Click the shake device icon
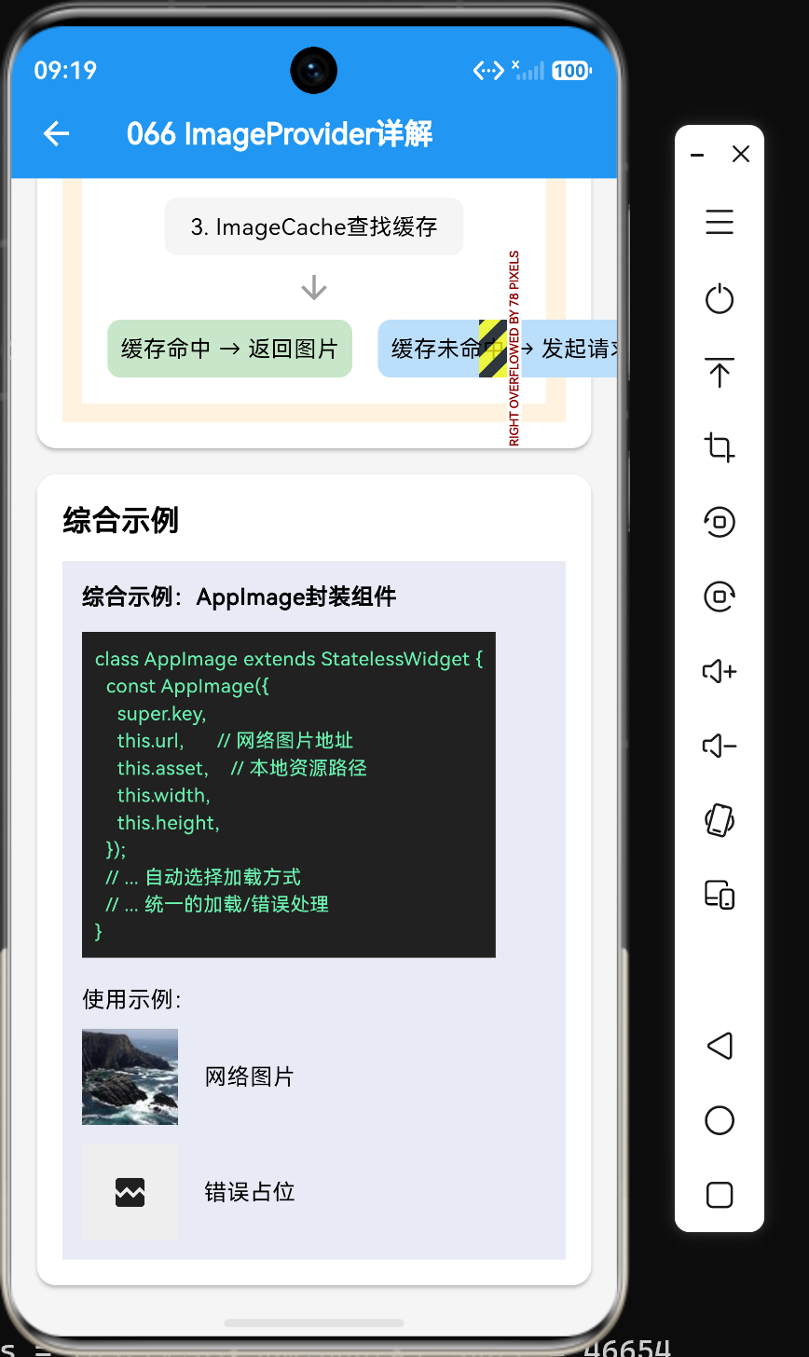 (720, 820)
